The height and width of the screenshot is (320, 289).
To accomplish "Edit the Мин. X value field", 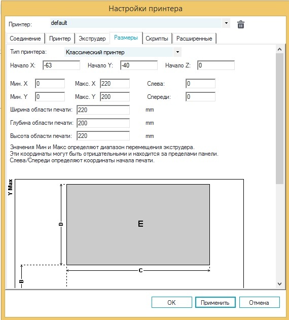I will click(50, 84).
